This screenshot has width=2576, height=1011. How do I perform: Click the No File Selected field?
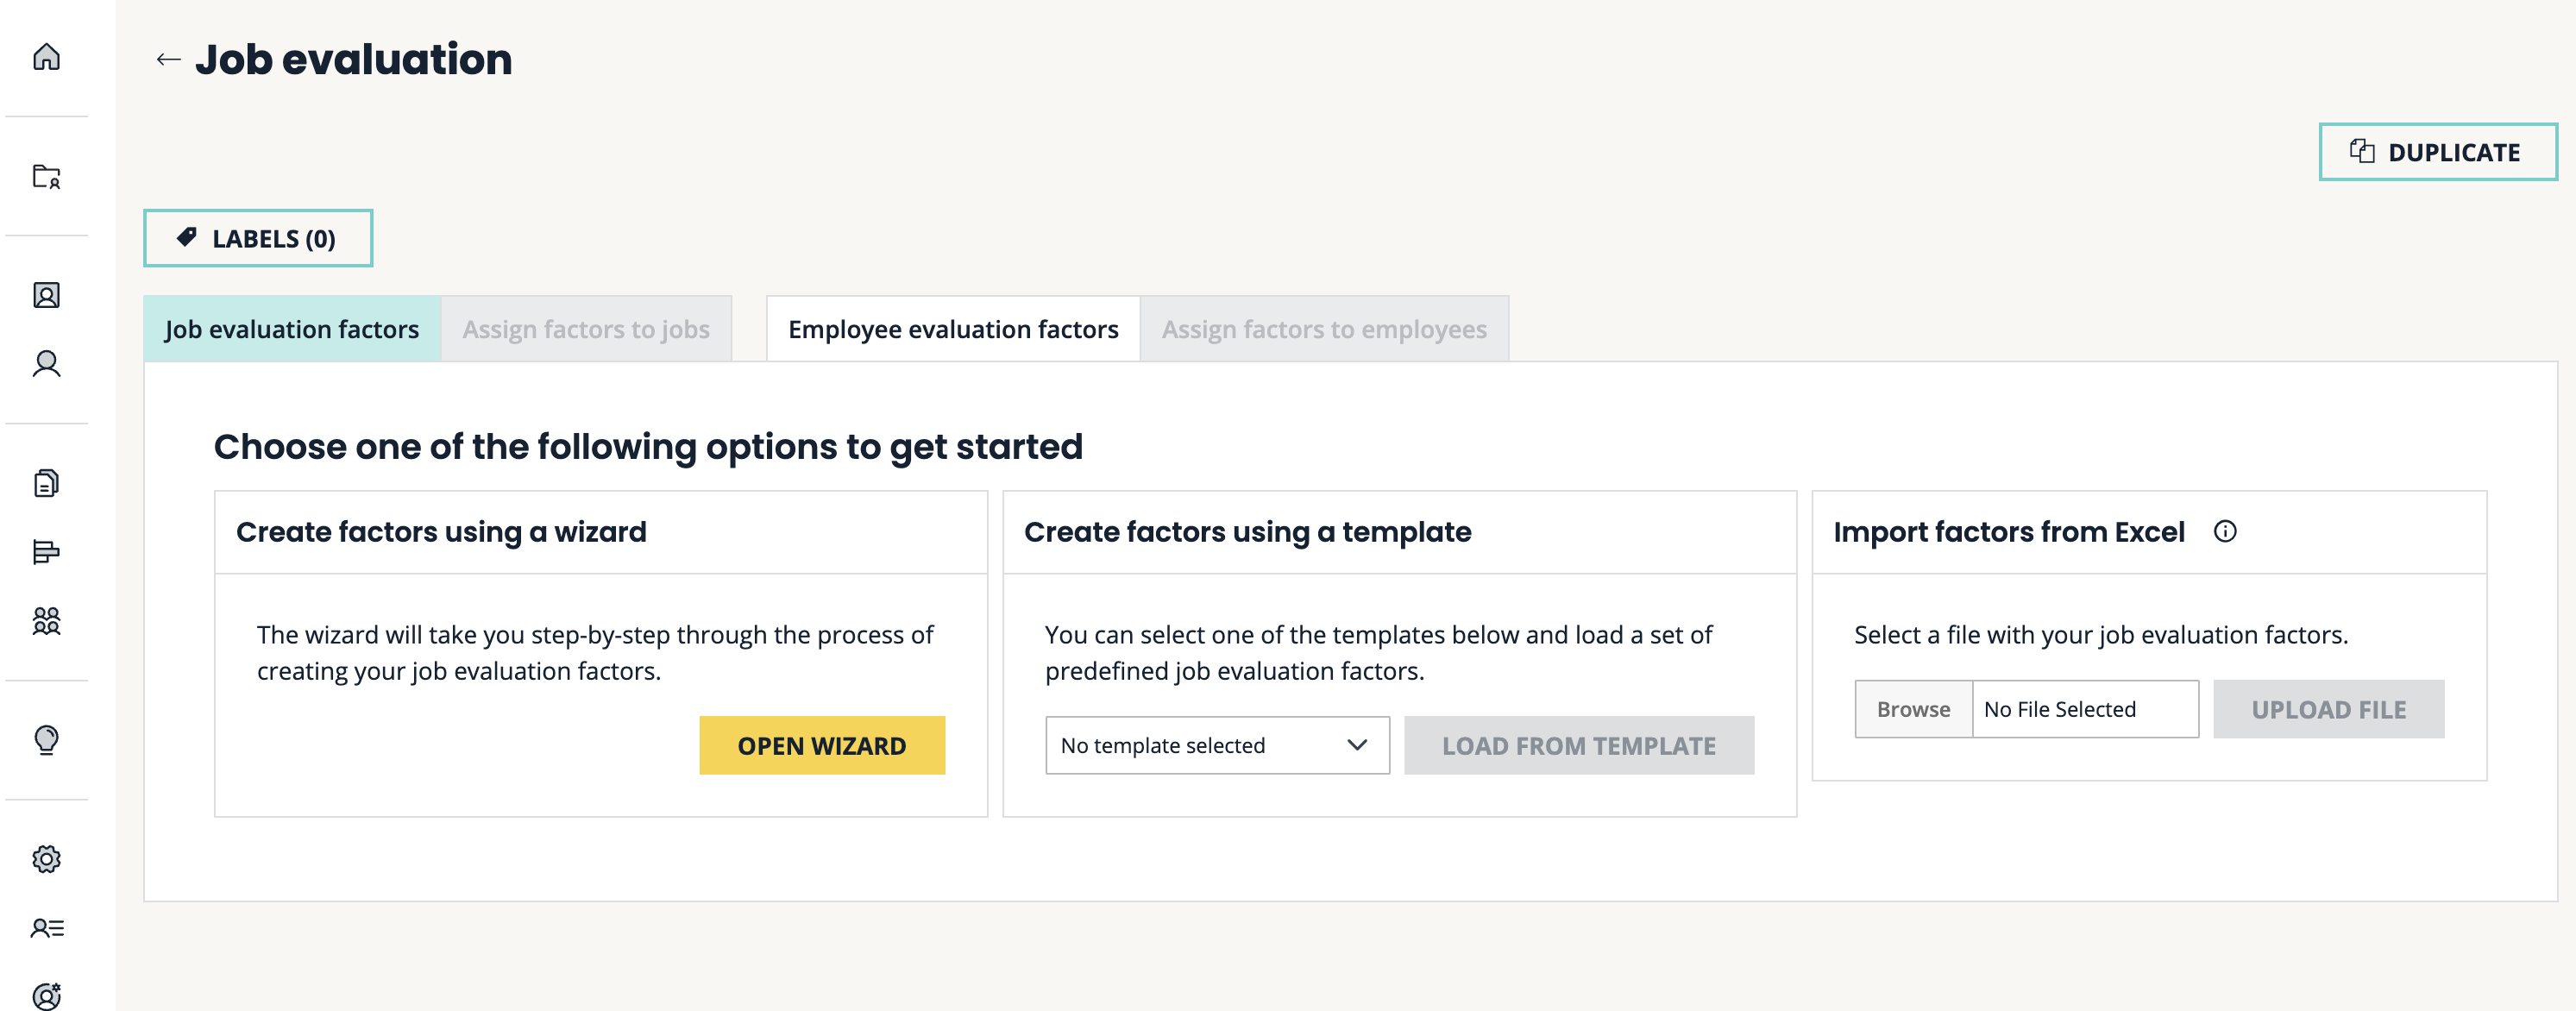pos(2084,709)
